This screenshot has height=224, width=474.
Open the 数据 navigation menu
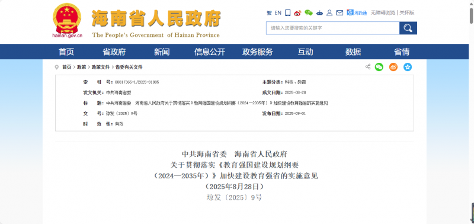click(x=353, y=52)
